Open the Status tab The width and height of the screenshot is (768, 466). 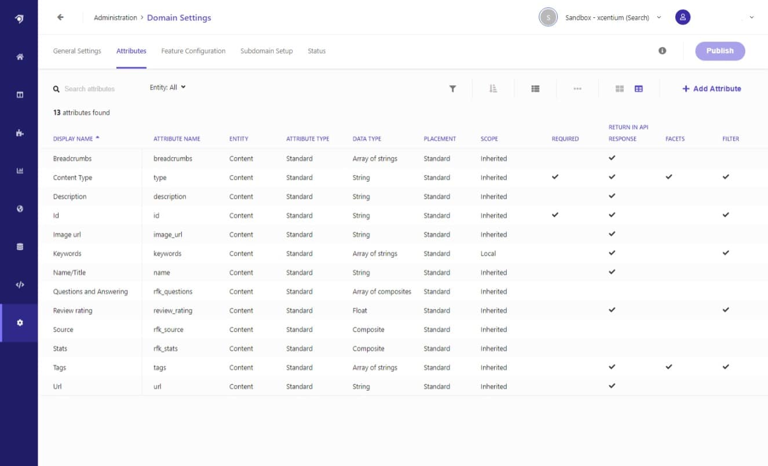(317, 51)
